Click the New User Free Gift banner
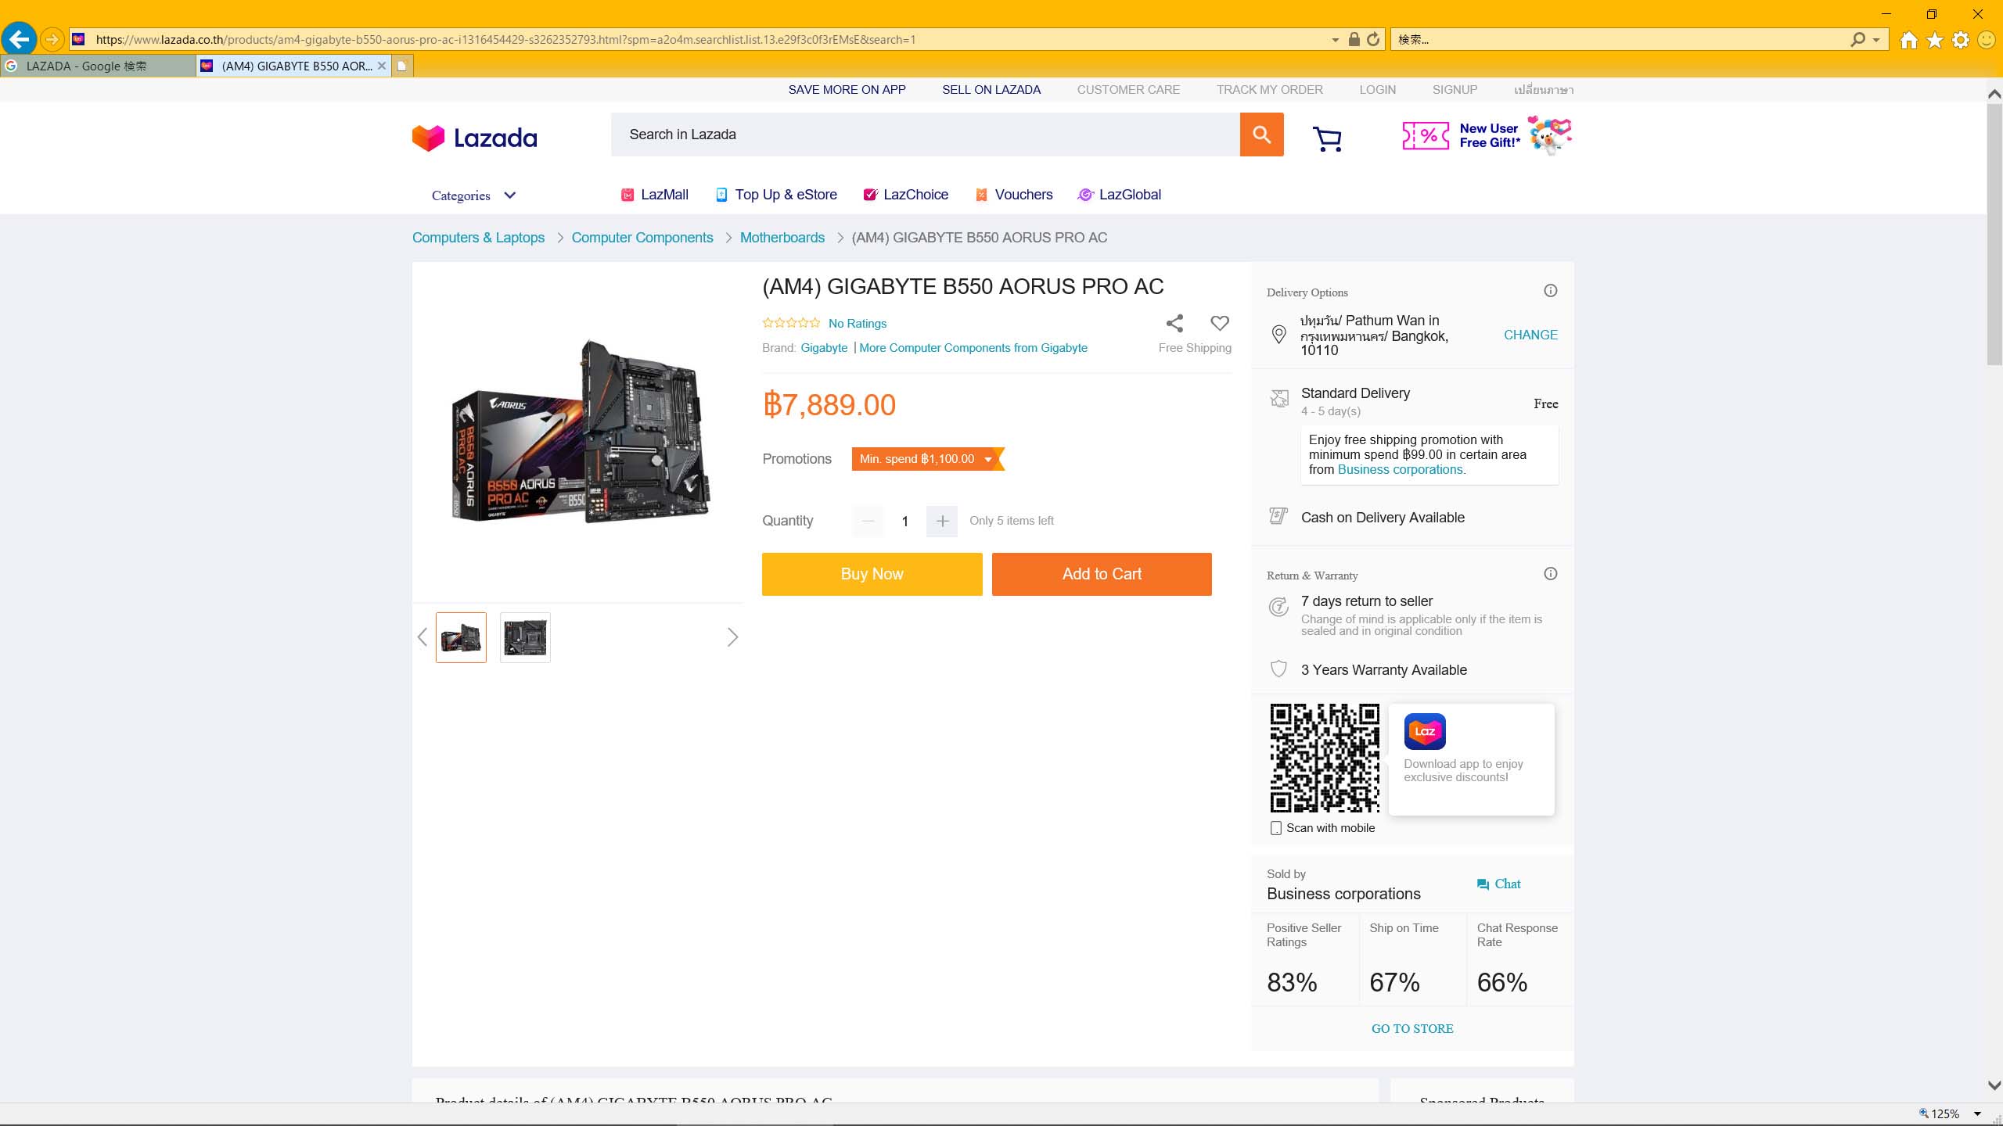2003x1126 pixels. coord(1487,135)
